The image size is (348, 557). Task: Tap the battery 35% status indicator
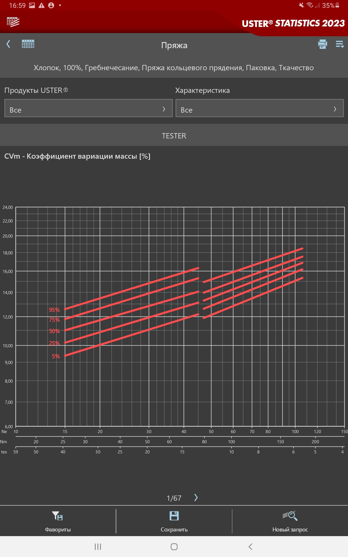click(331, 6)
